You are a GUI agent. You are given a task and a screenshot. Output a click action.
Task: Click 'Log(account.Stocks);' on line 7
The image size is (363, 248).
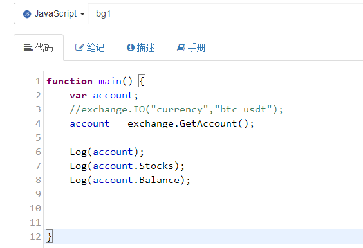tap(127, 166)
